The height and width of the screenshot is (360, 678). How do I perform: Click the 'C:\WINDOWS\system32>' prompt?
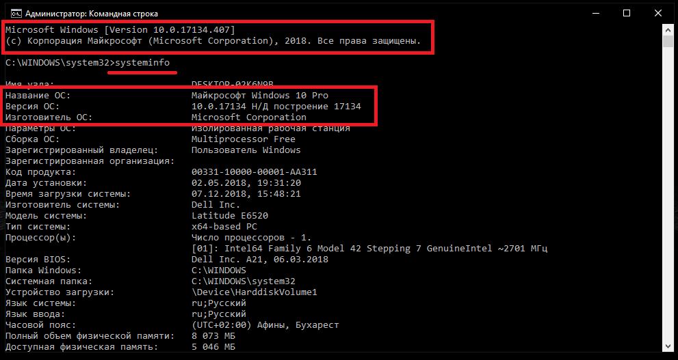pos(60,63)
